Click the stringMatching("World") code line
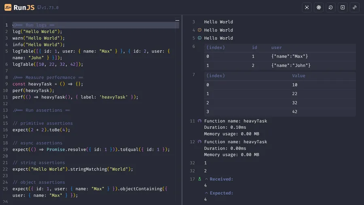The height and width of the screenshot is (205, 364). tap(73, 169)
